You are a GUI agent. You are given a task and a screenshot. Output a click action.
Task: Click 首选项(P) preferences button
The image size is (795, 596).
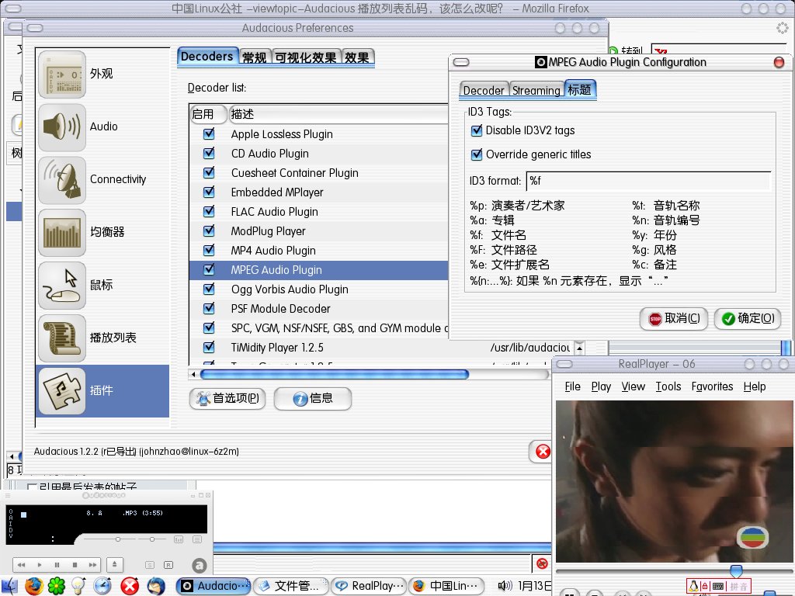point(227,399)
